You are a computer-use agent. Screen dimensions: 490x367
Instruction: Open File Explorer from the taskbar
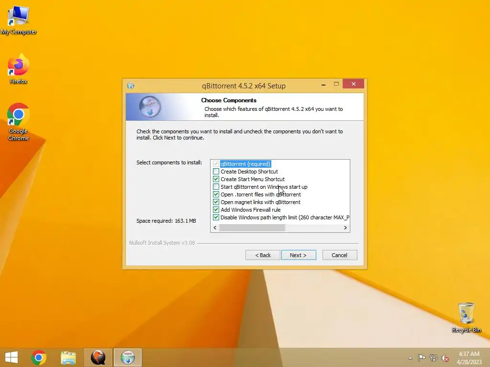coord(68,357)
